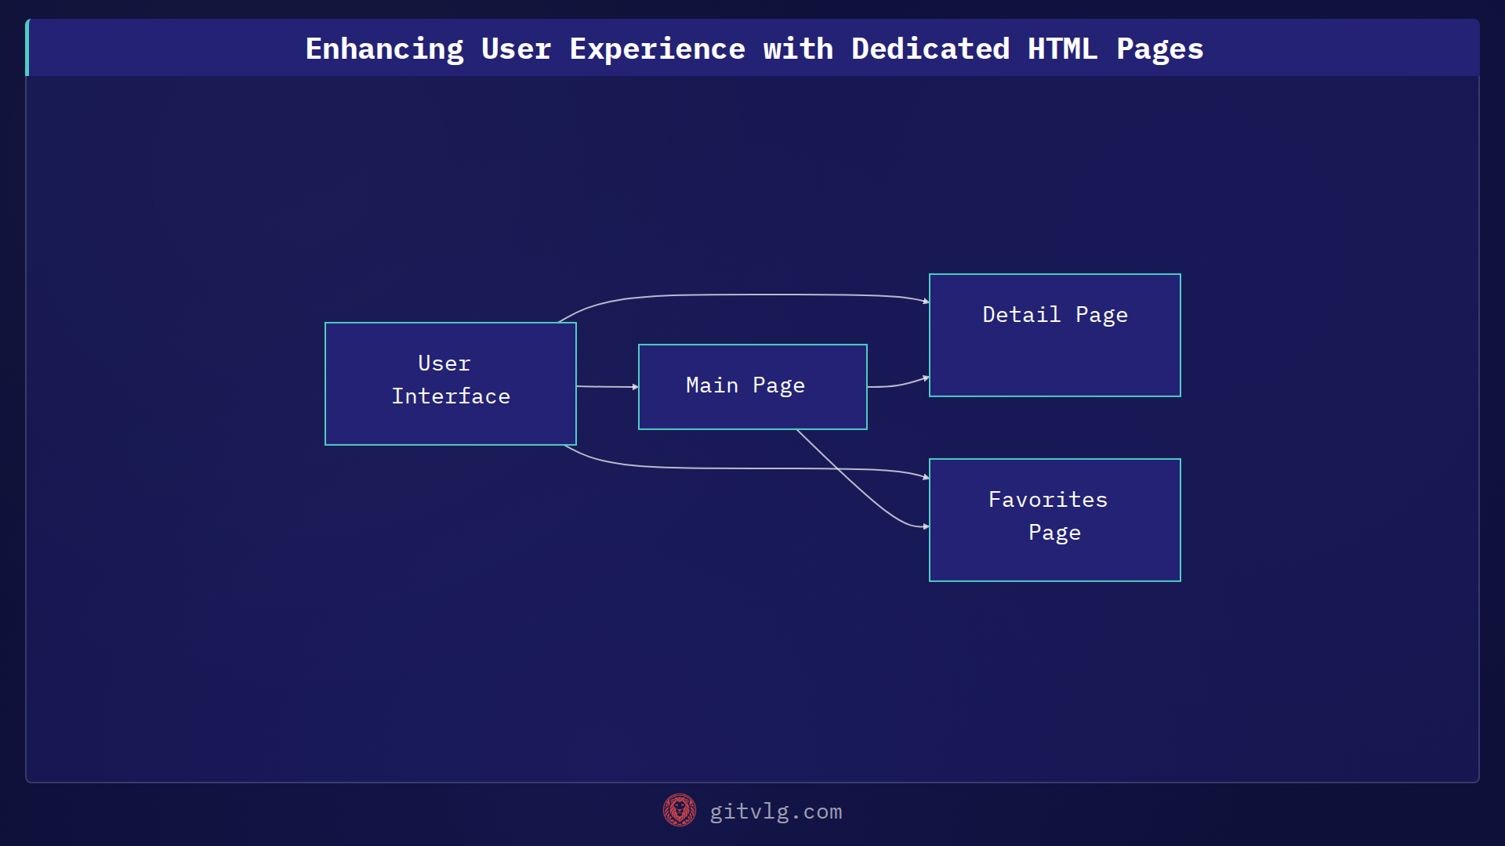Select the Detail Page diagram node

(x=1055, y=335)
